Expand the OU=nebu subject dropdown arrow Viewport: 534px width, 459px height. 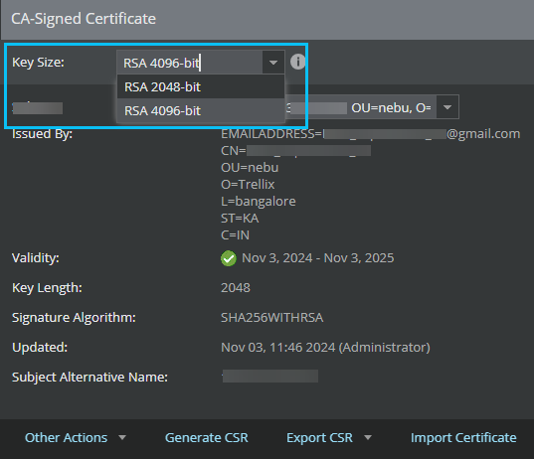447,107
